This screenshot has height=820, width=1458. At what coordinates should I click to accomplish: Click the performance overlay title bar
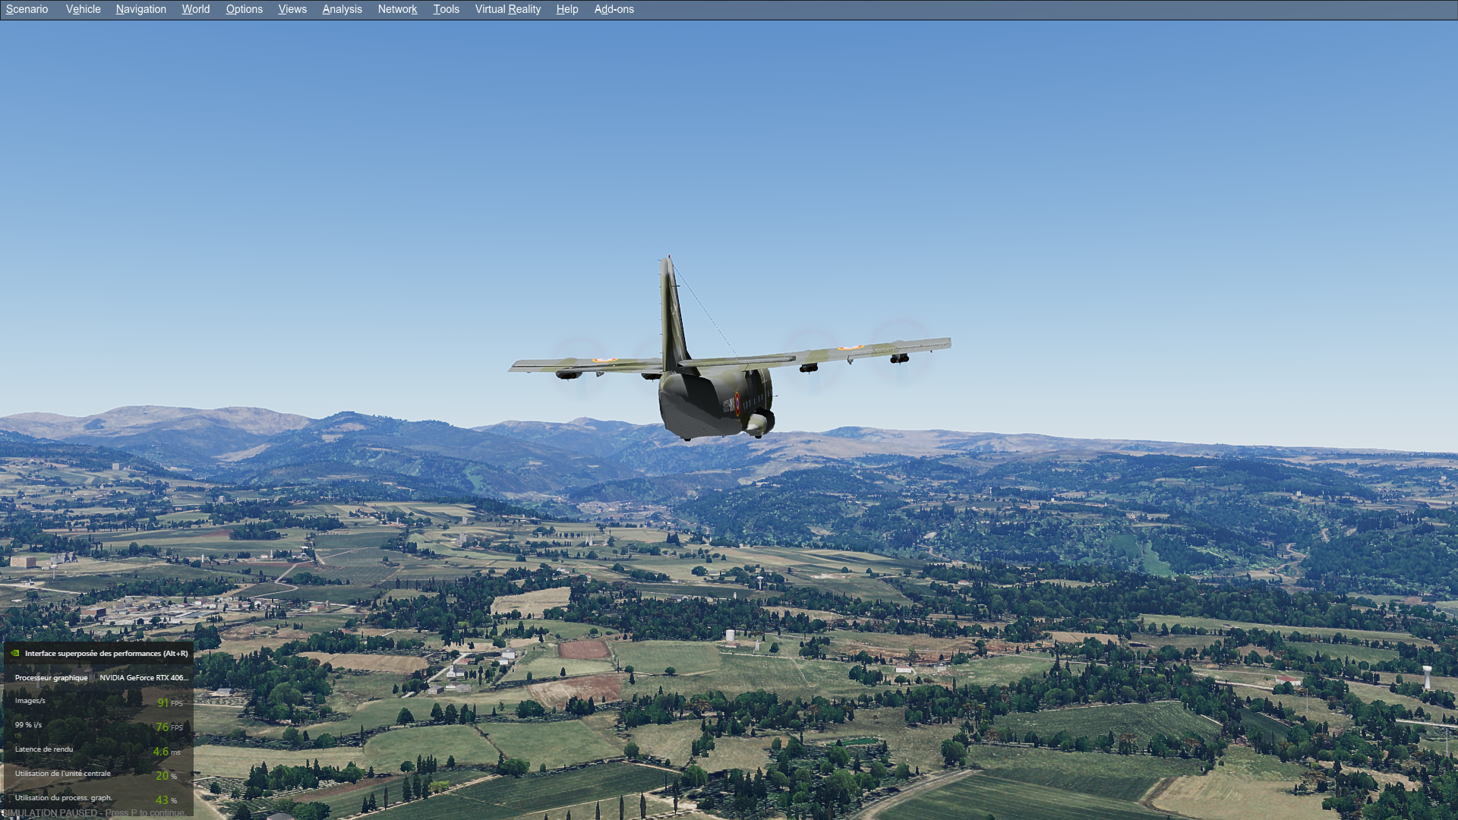[106, 653]
